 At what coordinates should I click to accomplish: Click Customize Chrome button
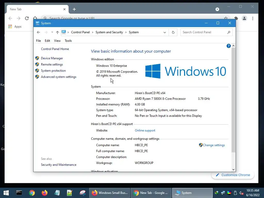[233, 175]
